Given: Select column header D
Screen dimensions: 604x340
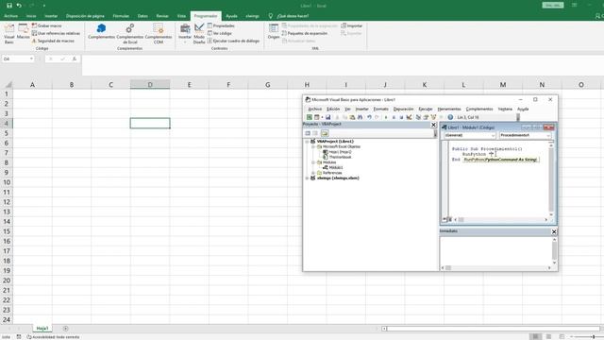Looking at the screenshot, I should (x=150, y=84).
